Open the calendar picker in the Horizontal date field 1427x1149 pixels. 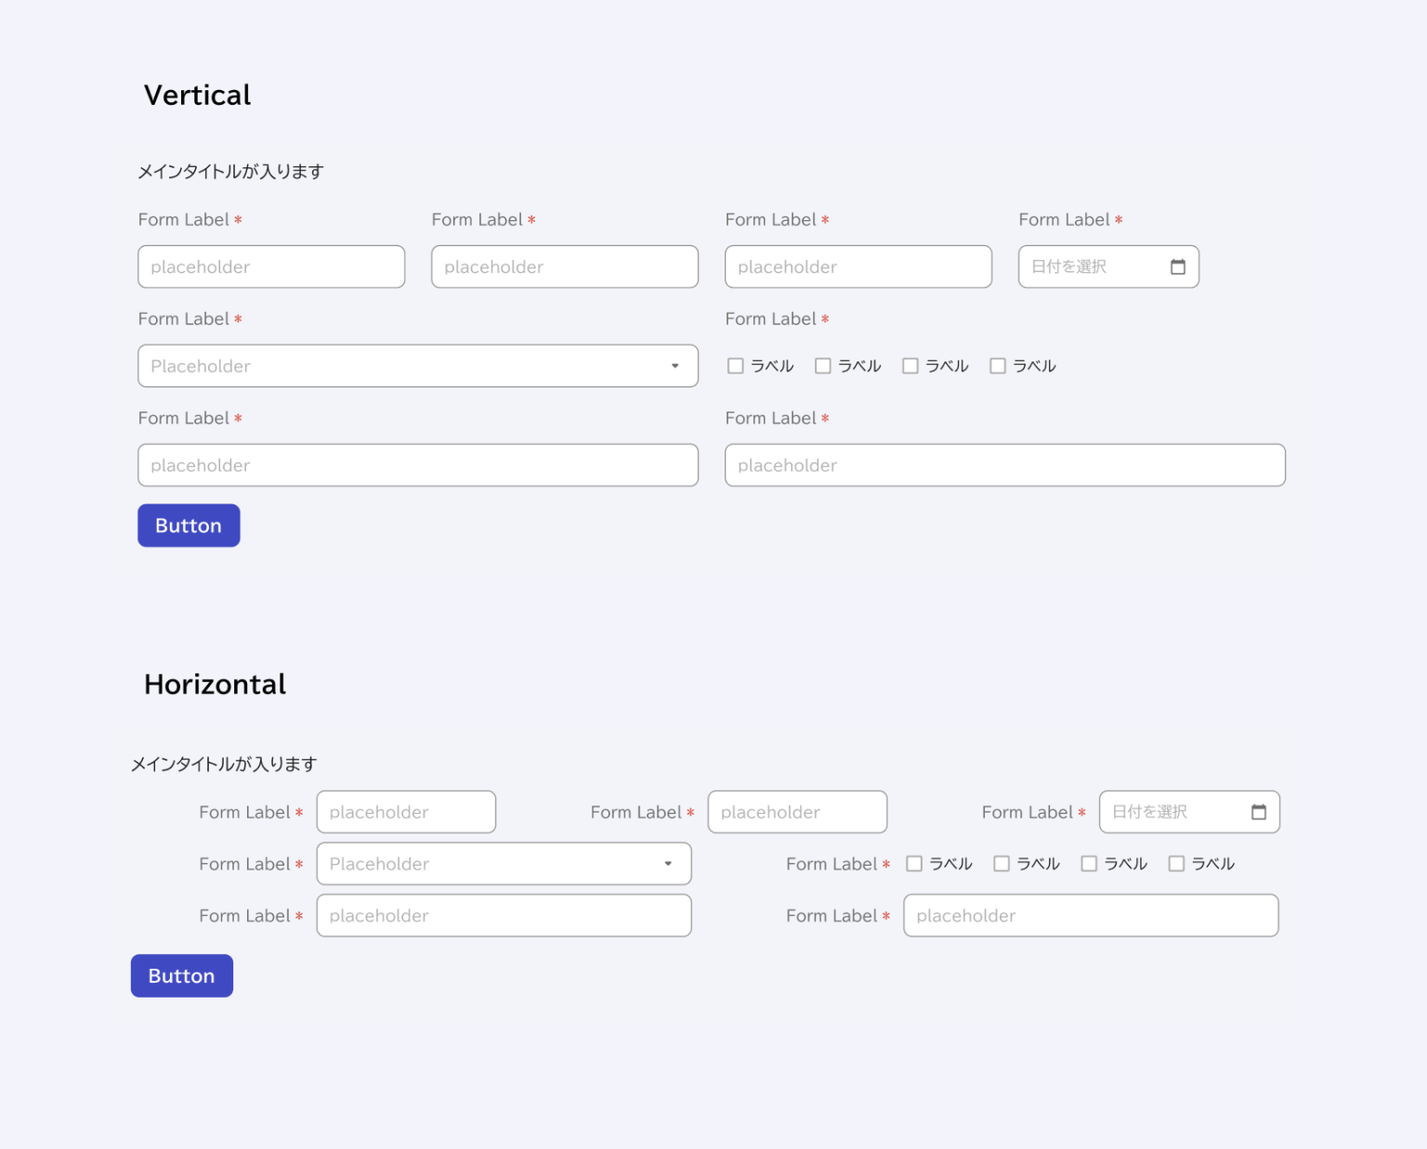[1260, 811]
